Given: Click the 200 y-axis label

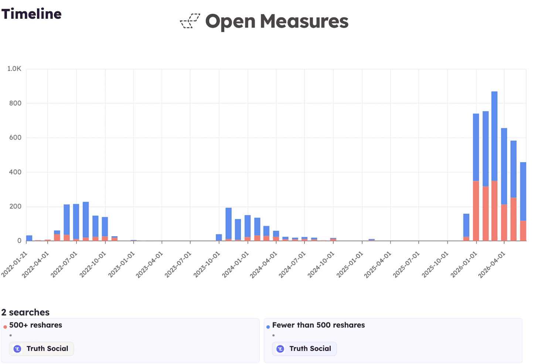Looking at the screenshot, I should 16,206.
